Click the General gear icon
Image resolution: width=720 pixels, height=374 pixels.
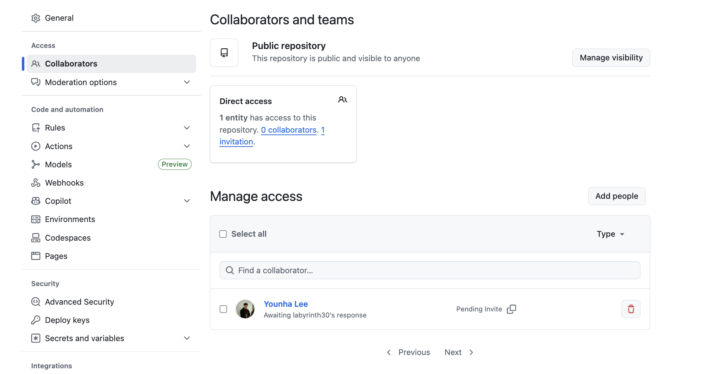(35, 18)
